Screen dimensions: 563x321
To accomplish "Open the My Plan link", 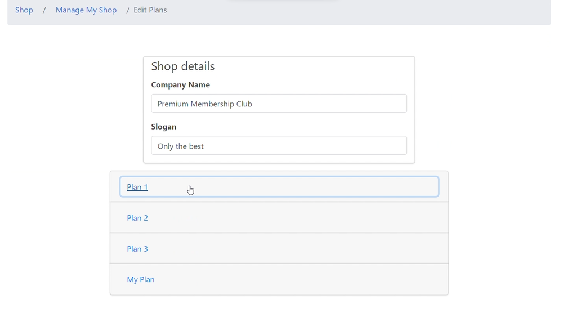I will click(141, 279).
